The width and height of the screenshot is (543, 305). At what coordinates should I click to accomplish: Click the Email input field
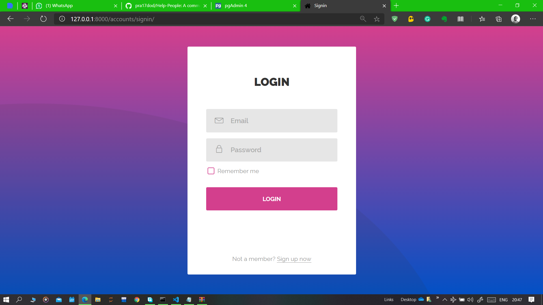(x=271, y=121)
